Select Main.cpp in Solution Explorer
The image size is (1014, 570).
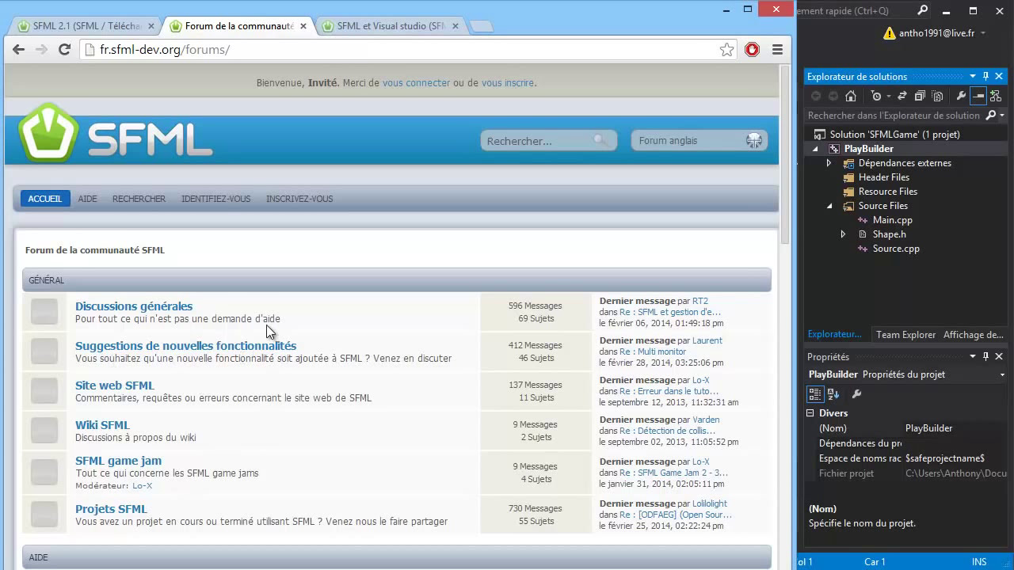(x=892, y=220)
